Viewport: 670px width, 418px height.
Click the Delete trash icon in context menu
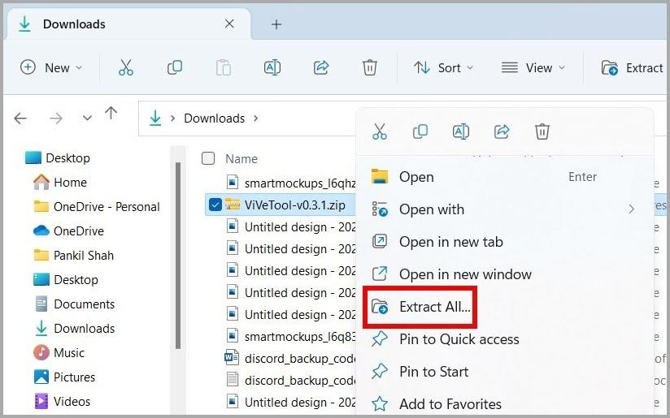[x=542, y=131]
